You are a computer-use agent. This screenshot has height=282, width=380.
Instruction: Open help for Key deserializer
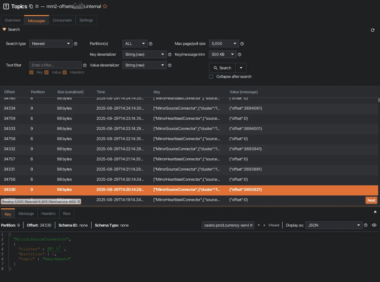[x=170, y=54]
